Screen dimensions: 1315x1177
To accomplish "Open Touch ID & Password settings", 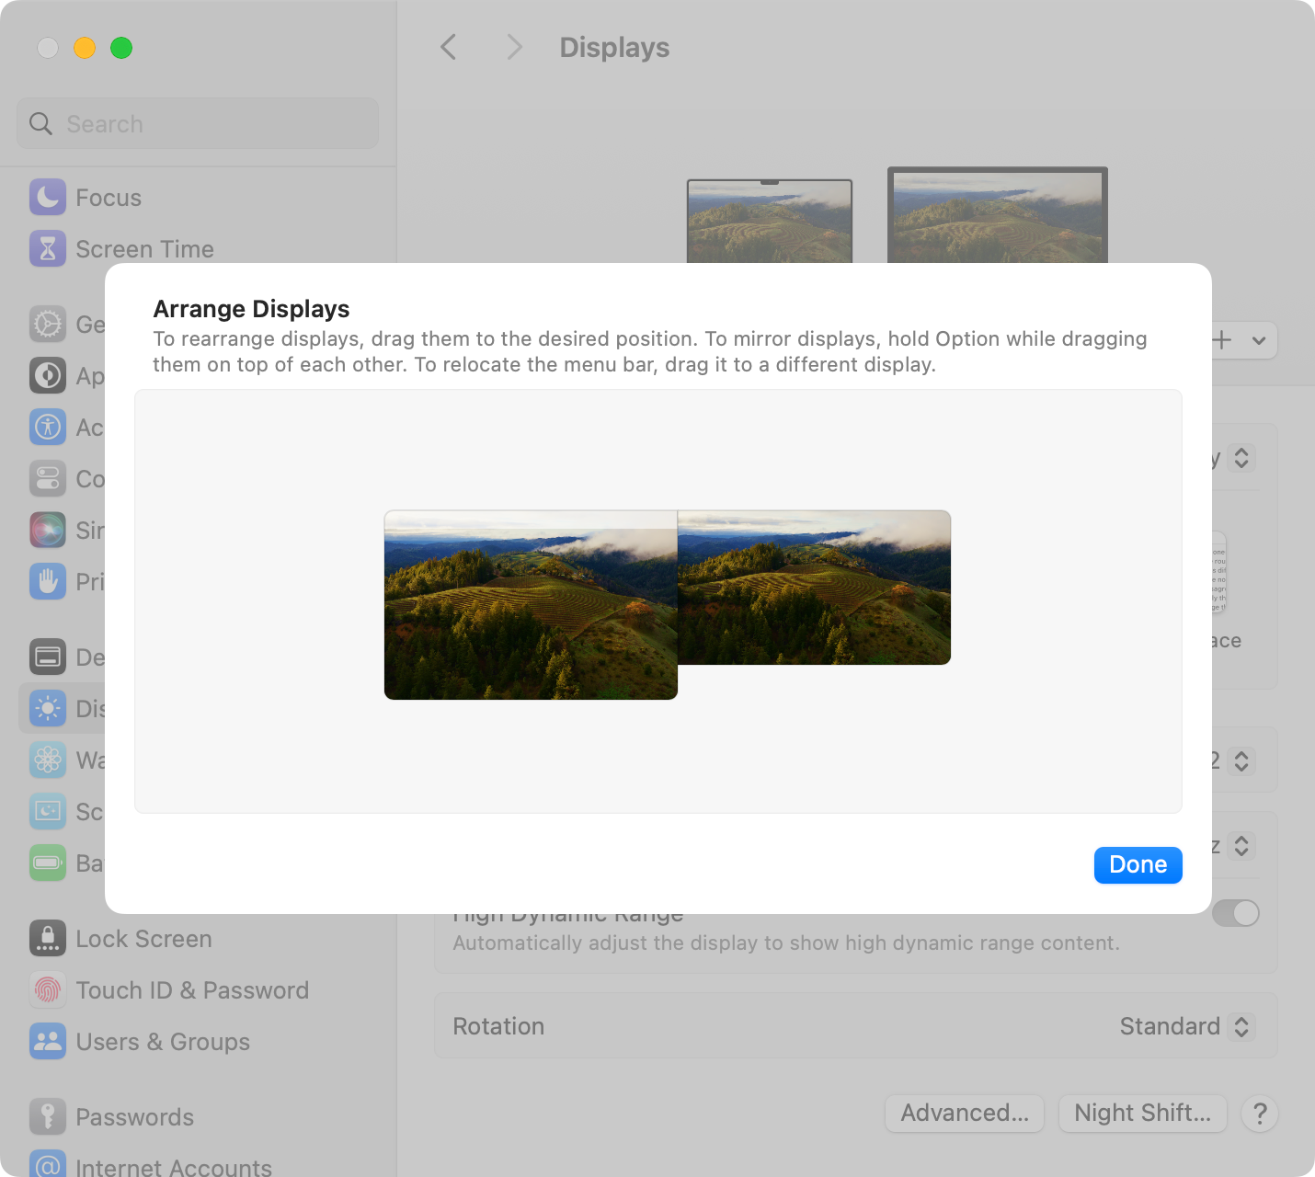I will pos(191,990).
